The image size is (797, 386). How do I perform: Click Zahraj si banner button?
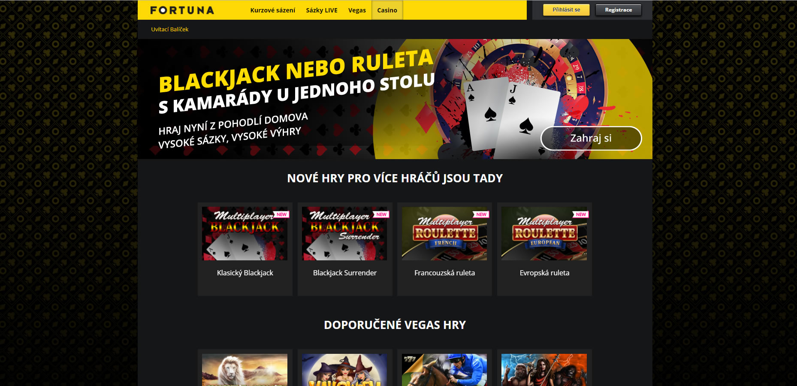coord(591,138)
